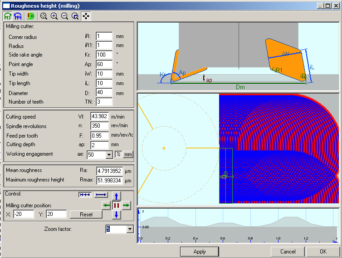This screenshot has height=258, width=342.
Task: Click the Tip length iL field
Action: pos(104,83)
